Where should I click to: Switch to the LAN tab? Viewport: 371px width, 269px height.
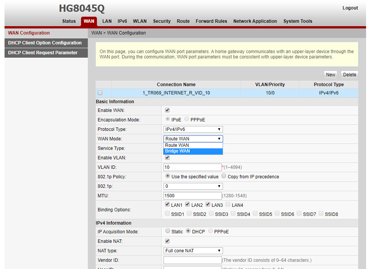pyautogui.click(x=107, y=21)
